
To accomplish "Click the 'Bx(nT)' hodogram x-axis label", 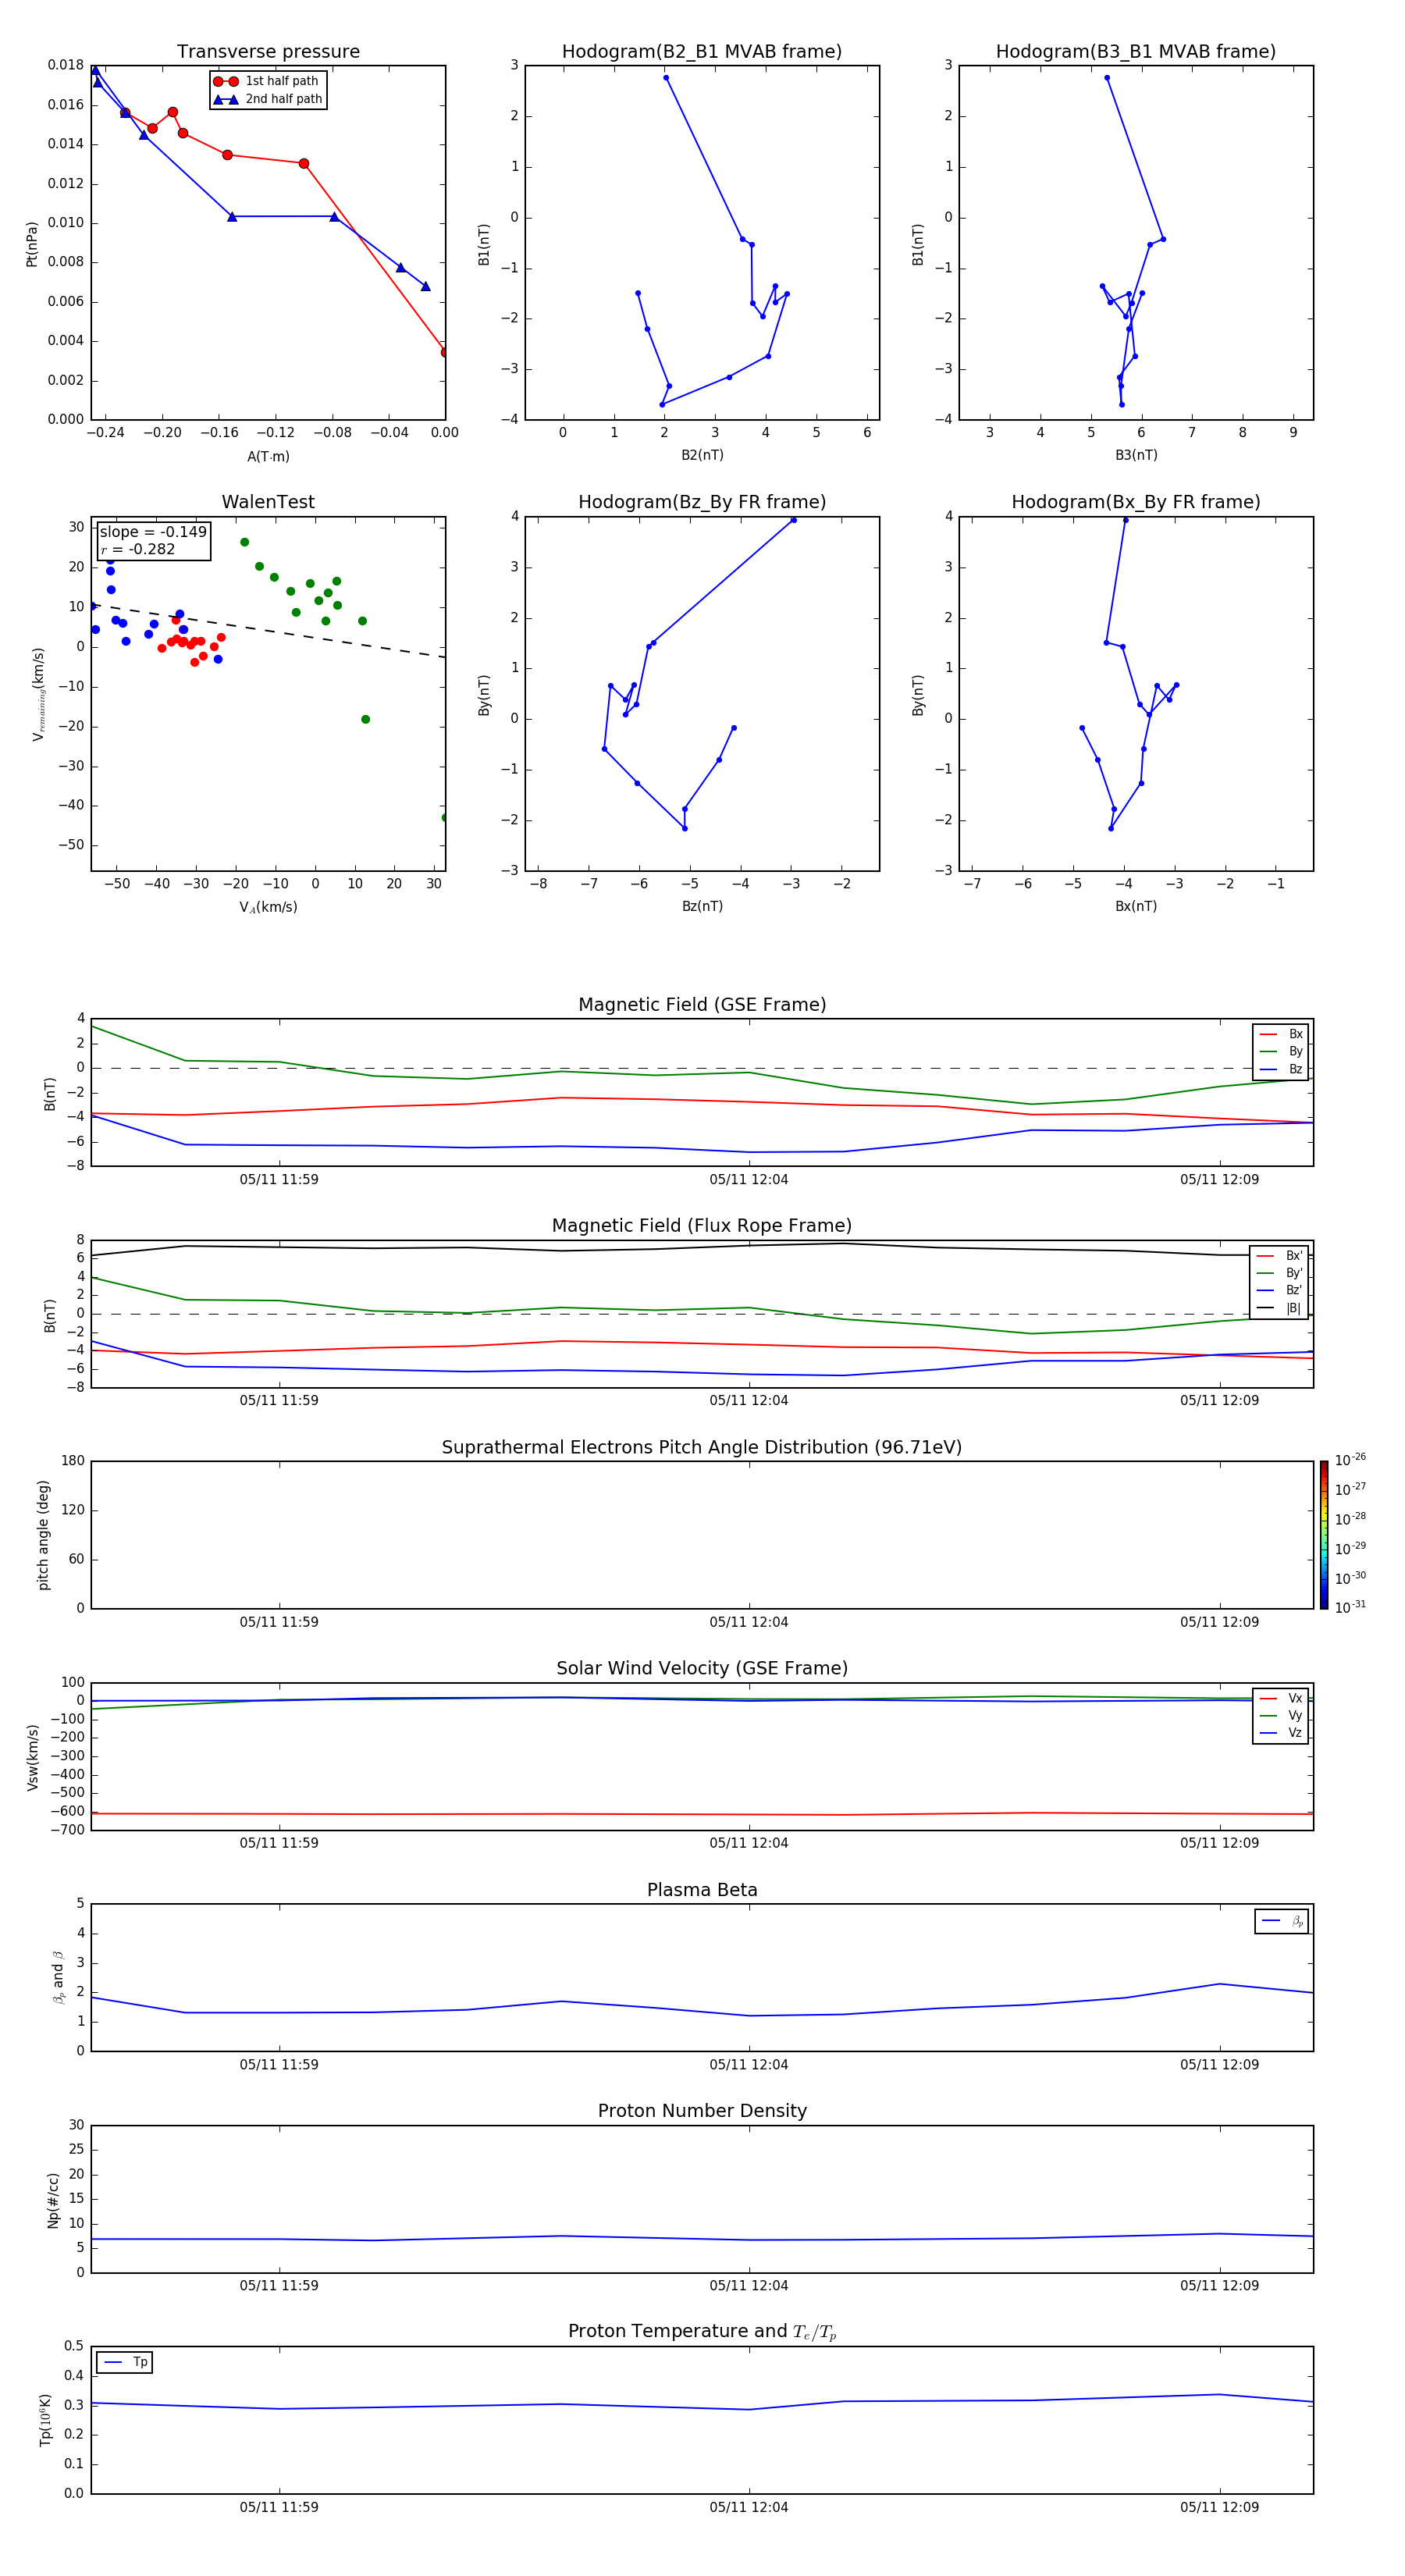I will coord(1136,906).
